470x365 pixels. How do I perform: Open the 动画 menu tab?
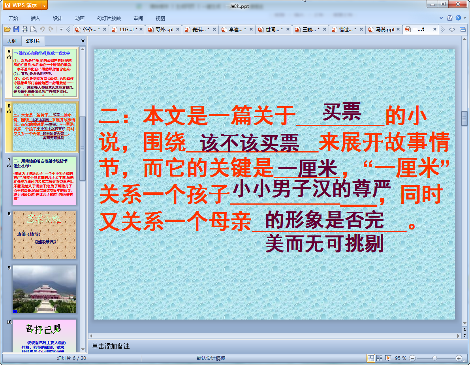coord(80,18)
